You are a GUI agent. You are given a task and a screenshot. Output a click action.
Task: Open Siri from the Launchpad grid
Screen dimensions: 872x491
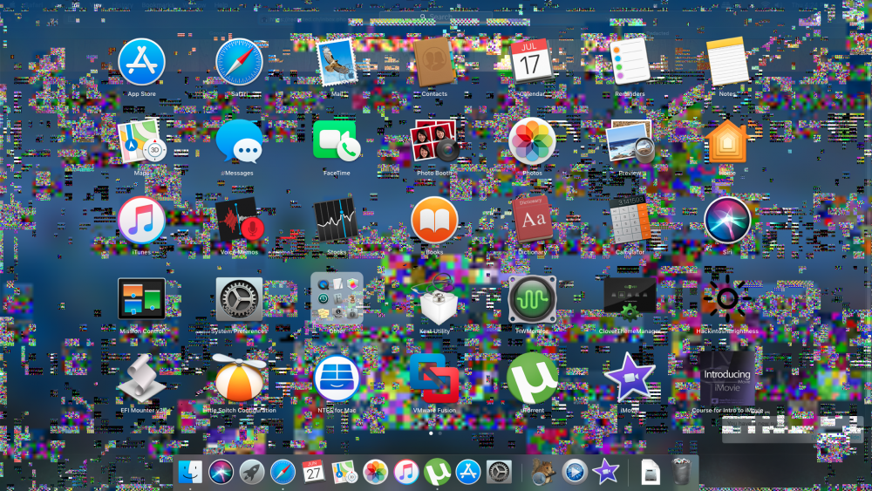point(727,220)
